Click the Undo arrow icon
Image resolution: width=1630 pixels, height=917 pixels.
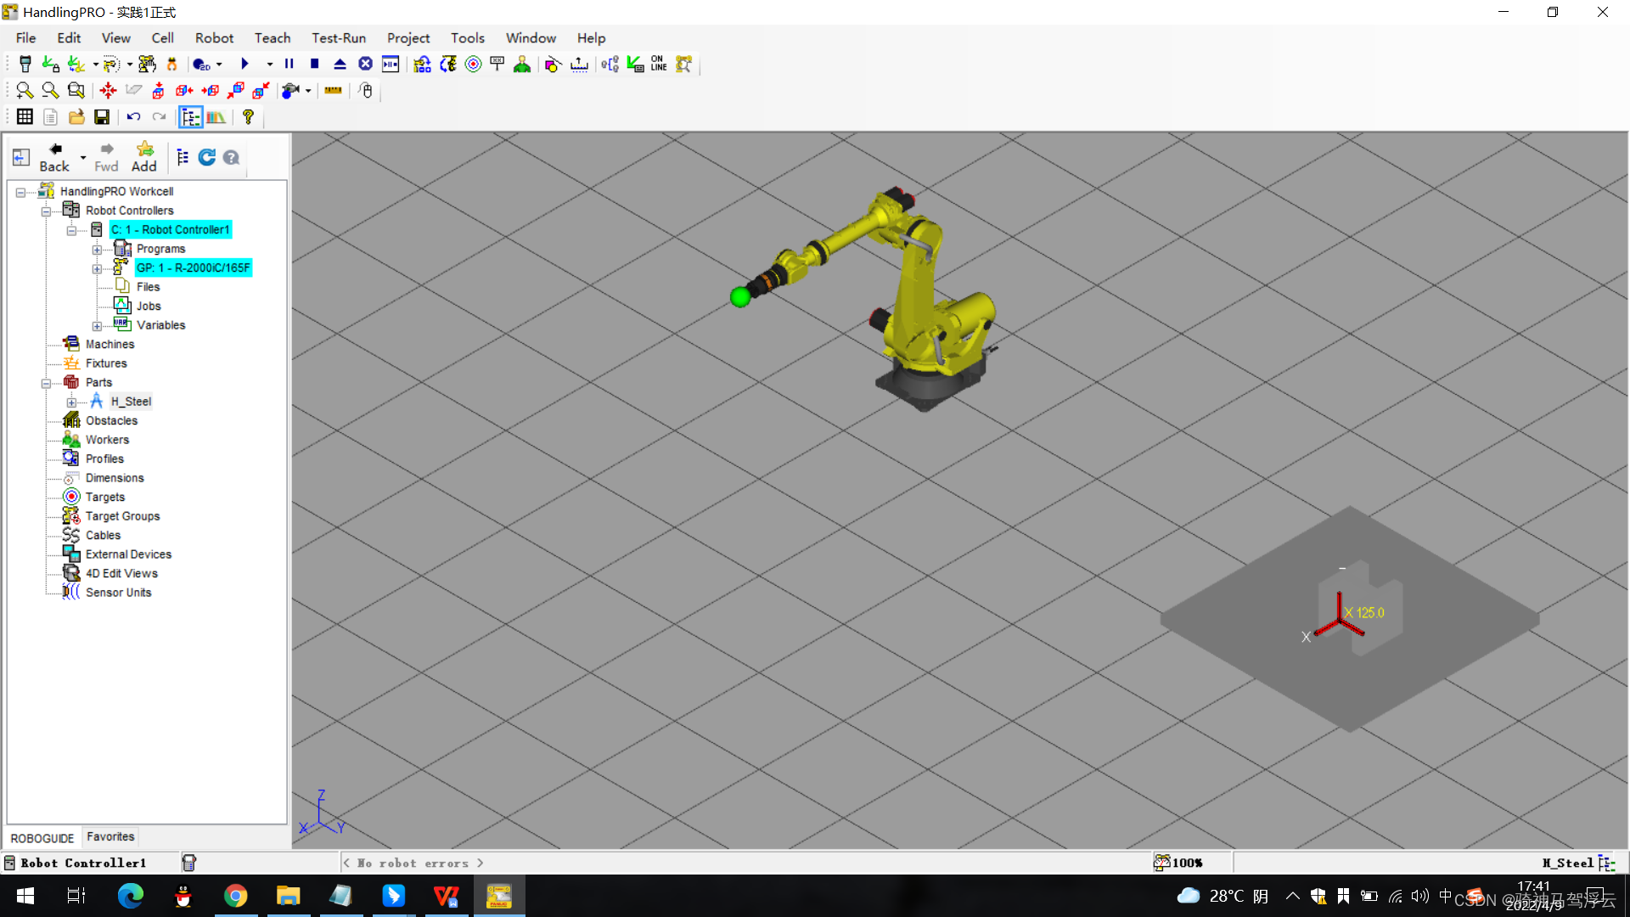point(133,117)
